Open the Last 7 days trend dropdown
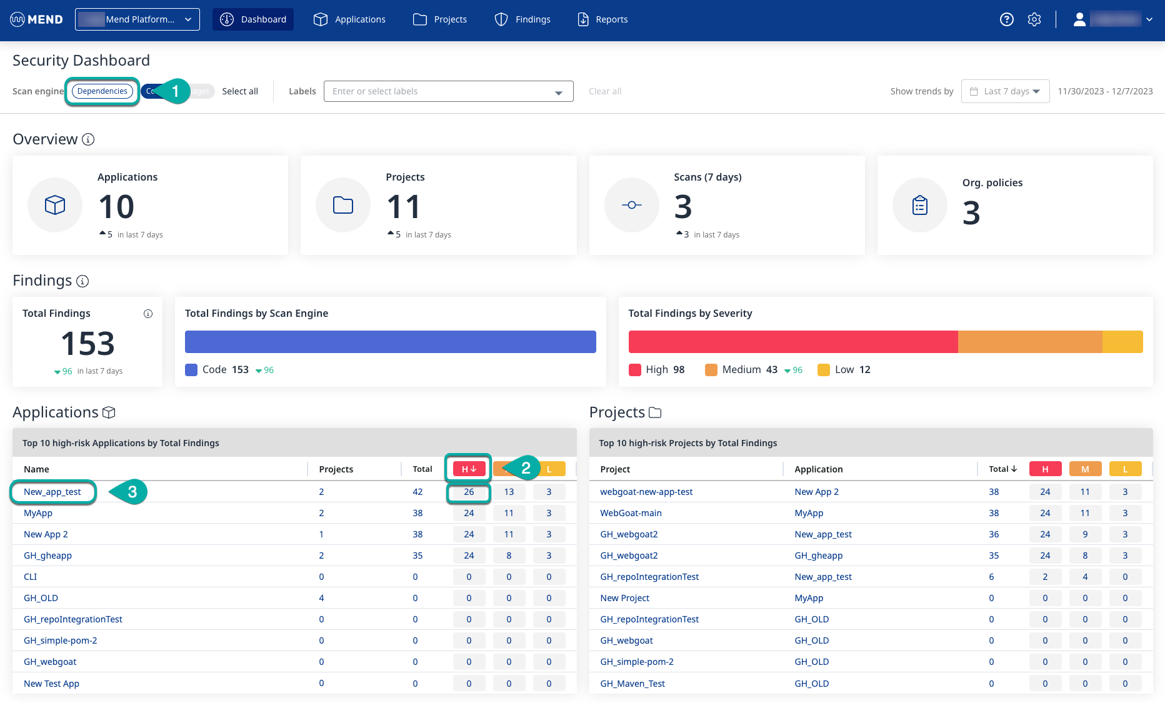 point(1005,91)
